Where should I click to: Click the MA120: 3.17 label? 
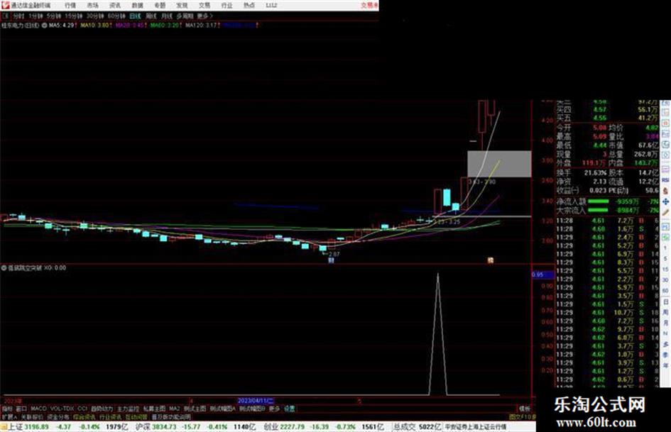pos(202,26)
